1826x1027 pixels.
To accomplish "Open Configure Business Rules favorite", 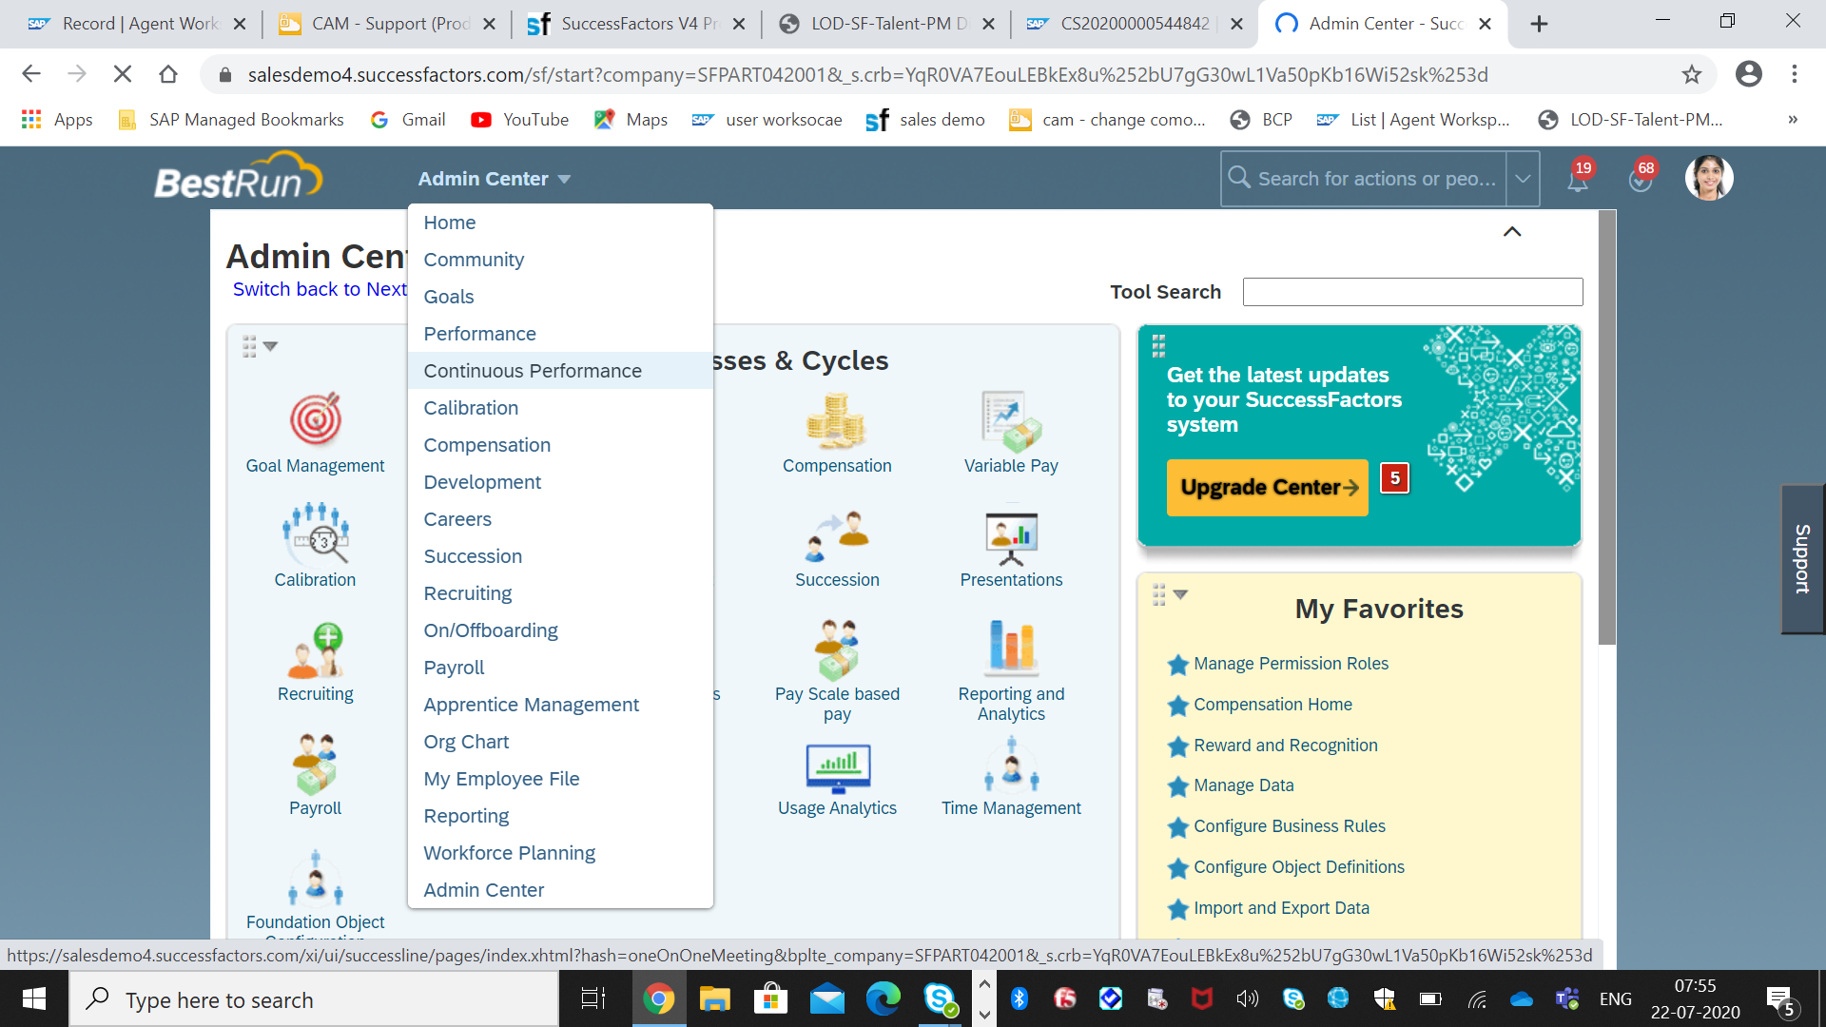I will (1289, 826).
